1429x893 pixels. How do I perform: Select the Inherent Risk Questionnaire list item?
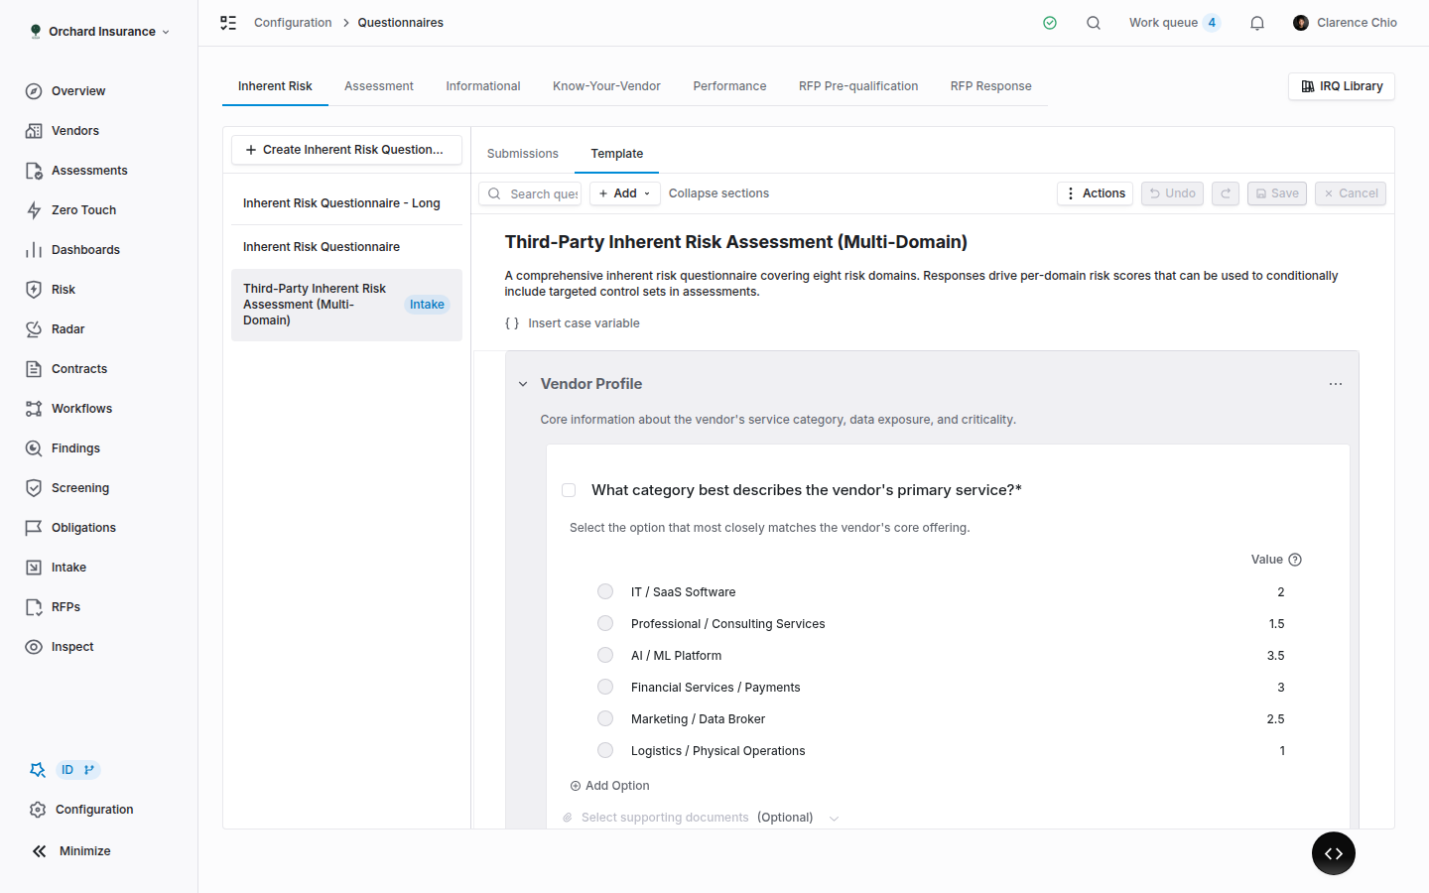(x=346, y=247)
